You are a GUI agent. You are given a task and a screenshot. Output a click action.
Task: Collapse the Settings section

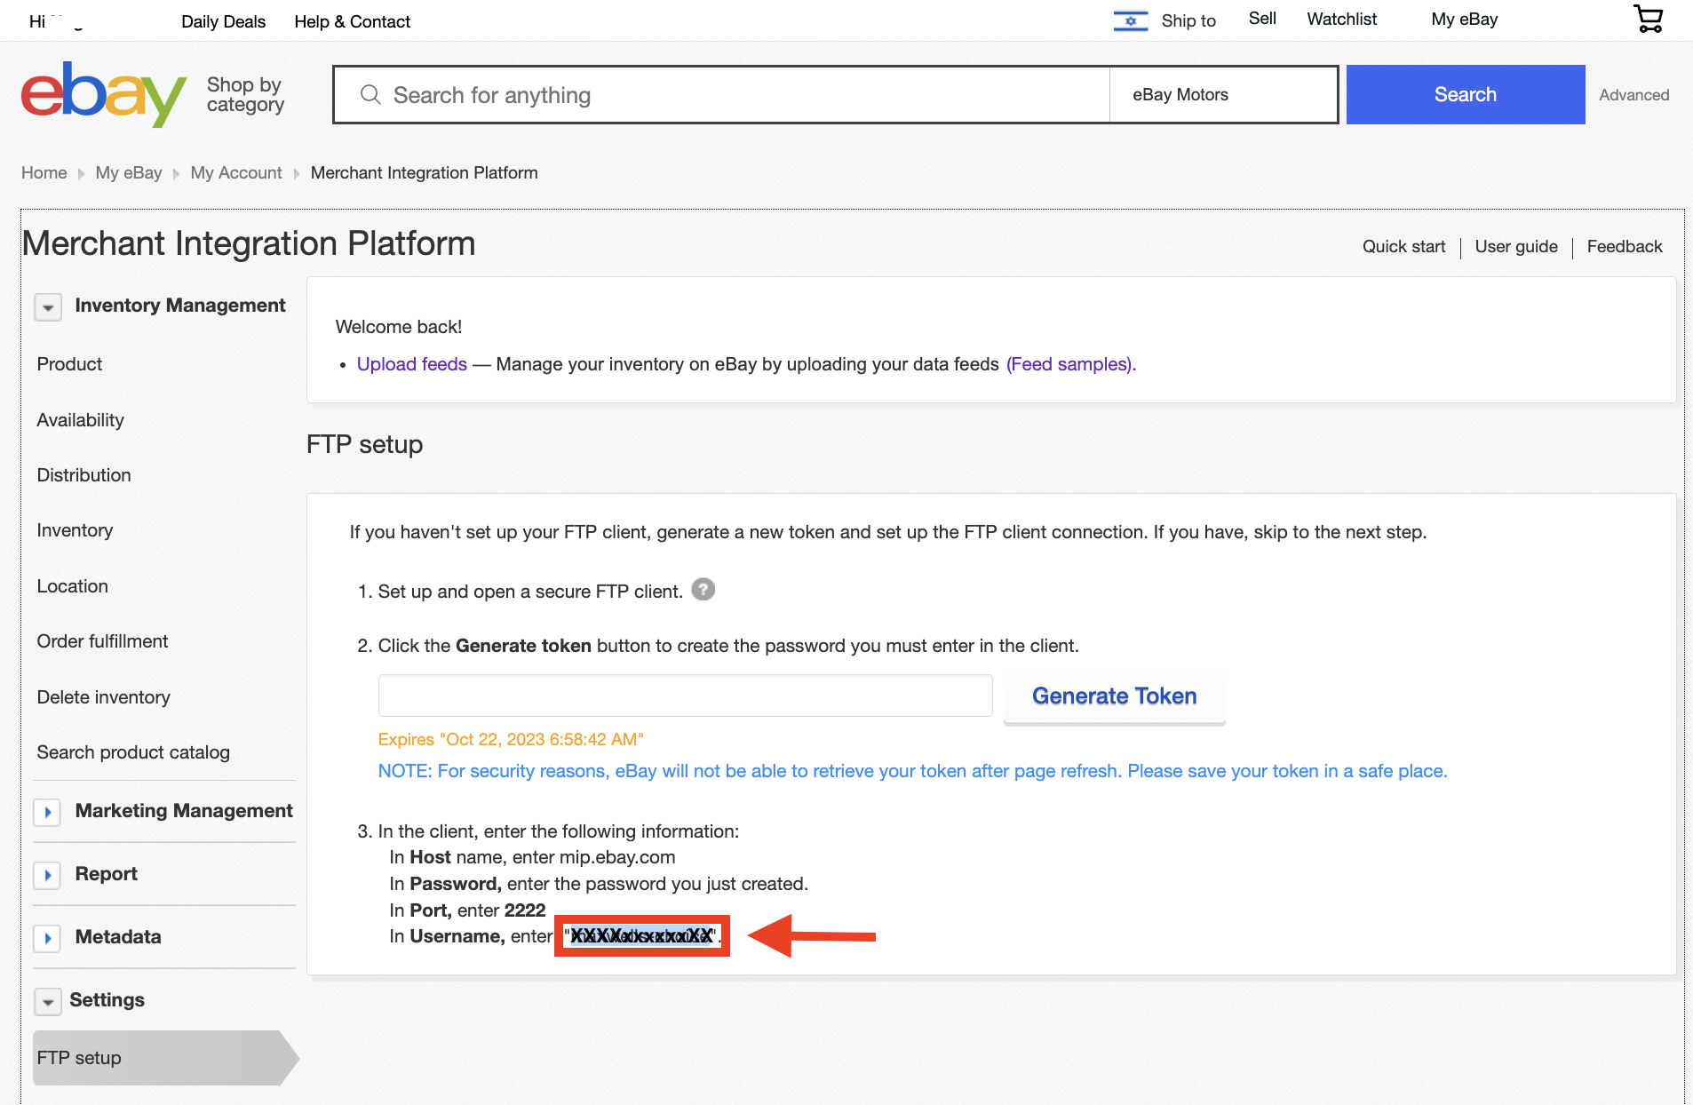pos(48,1001)
